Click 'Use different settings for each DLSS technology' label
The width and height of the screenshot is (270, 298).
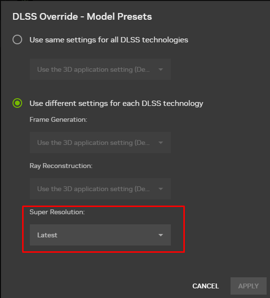[116, 104]
